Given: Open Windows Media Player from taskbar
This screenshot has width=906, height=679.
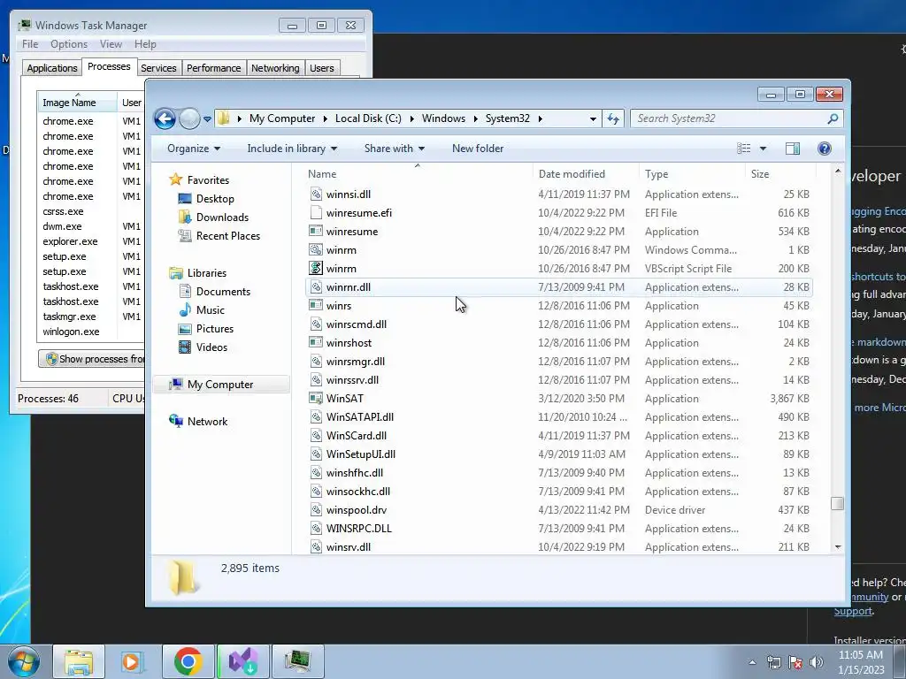Looking at the screenshot, I should tap(133, 661).
